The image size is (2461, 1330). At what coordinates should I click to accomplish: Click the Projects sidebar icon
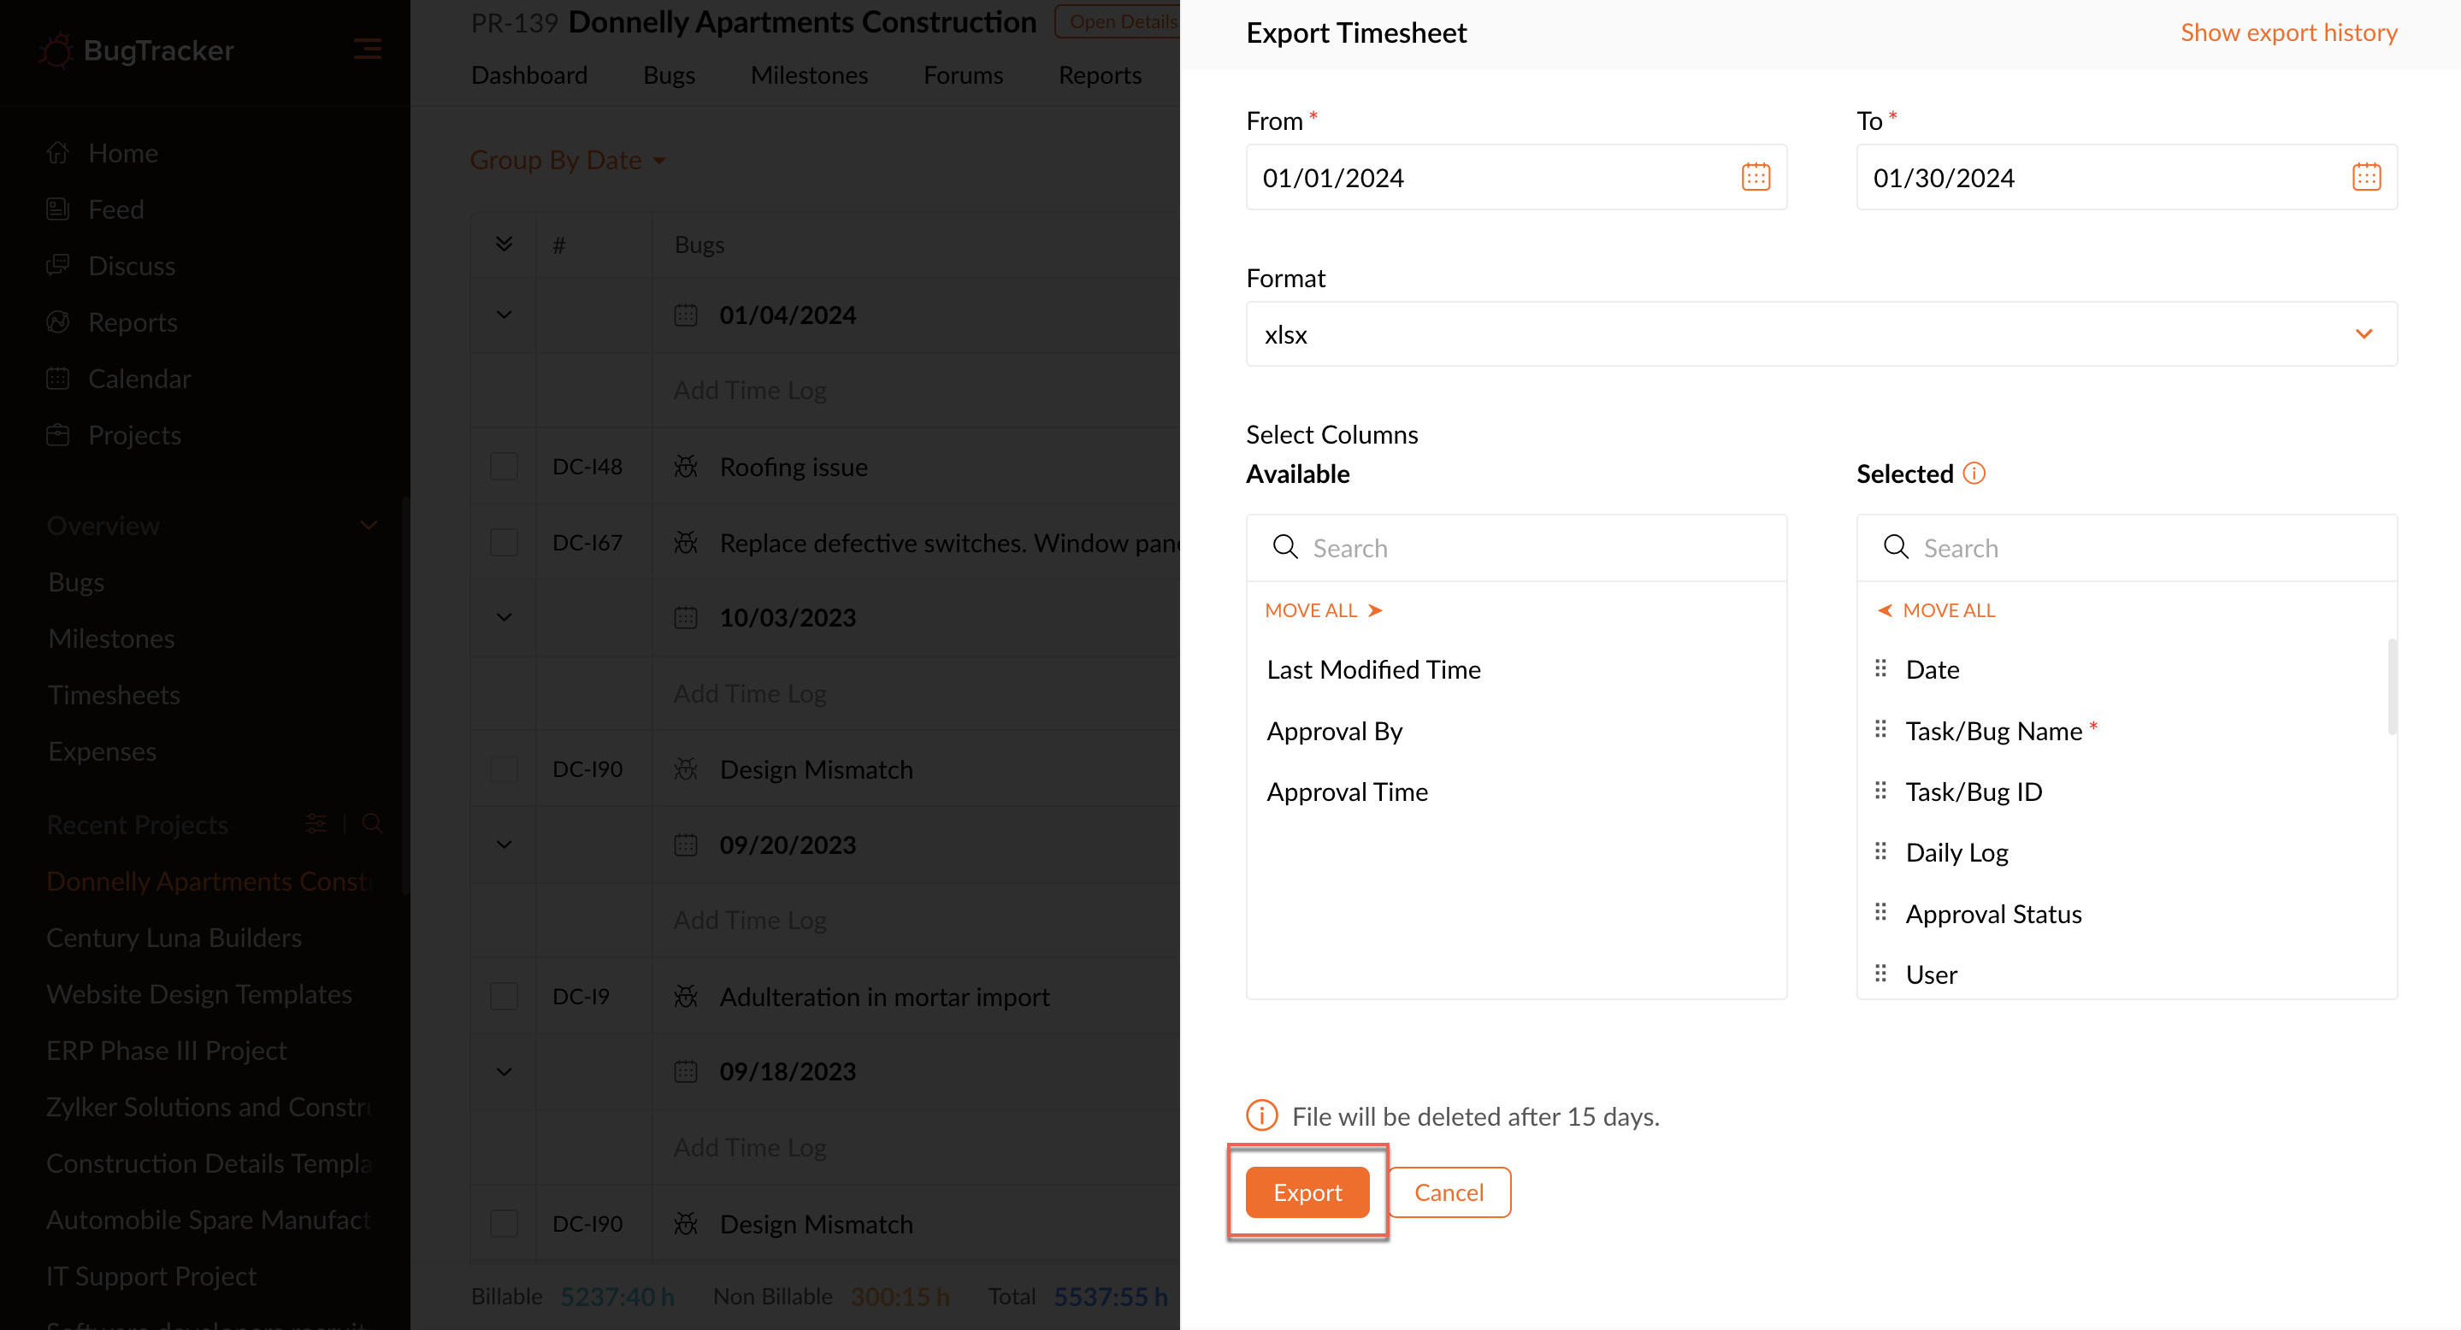point(57,434)
